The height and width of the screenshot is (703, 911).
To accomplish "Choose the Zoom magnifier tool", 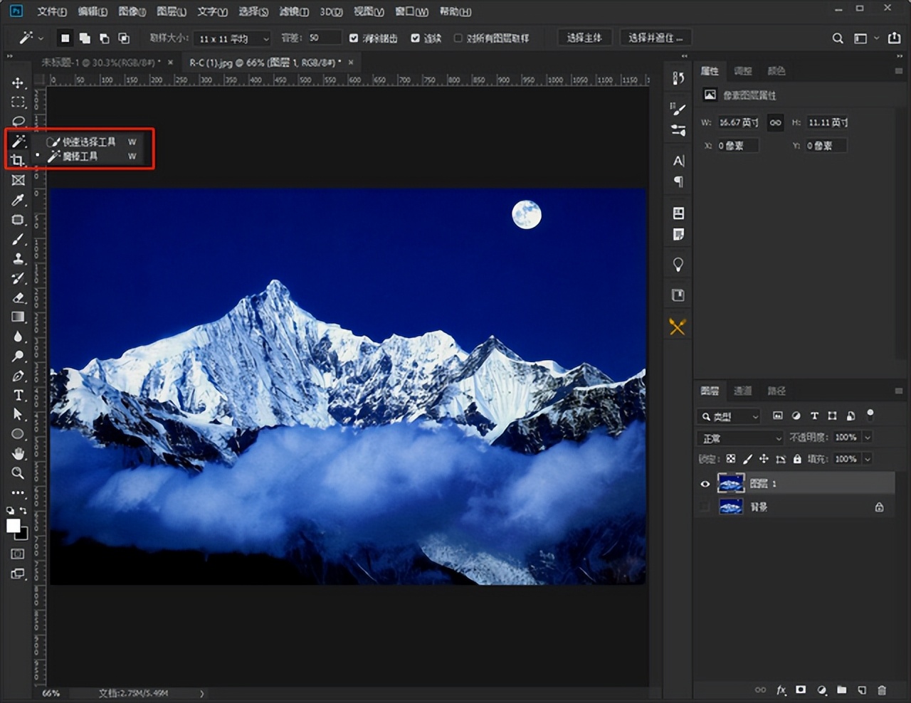I will click(x=18, y=472).
